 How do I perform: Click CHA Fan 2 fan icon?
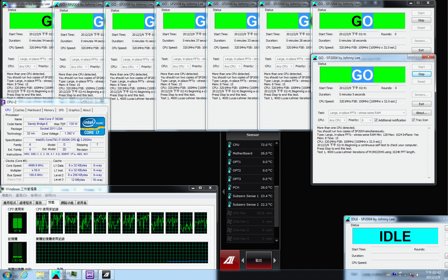coord(229,230)
